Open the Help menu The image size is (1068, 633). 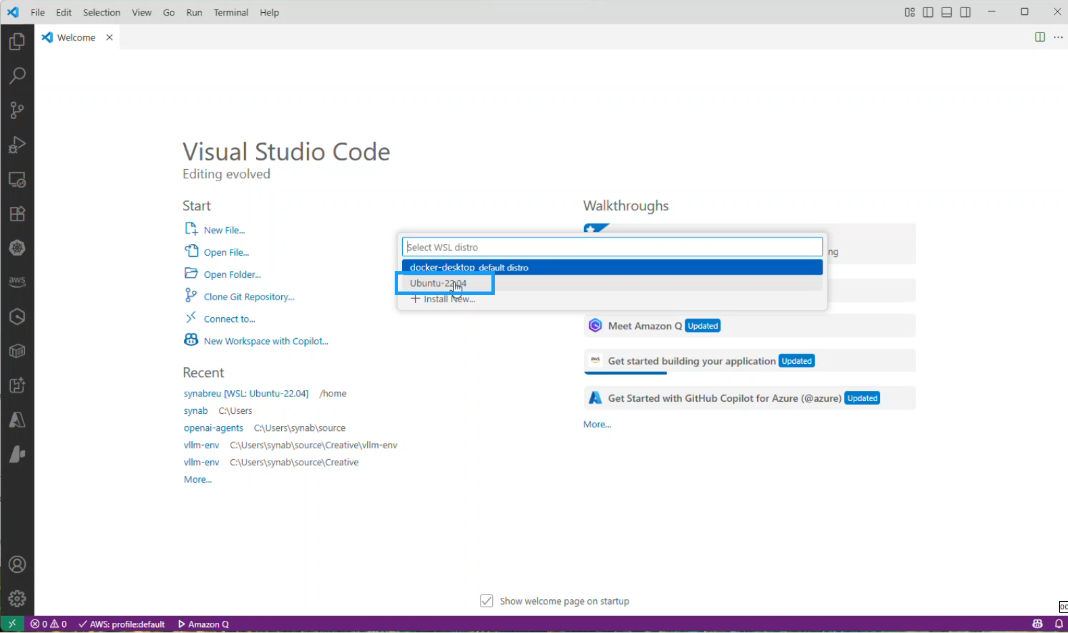270,12
